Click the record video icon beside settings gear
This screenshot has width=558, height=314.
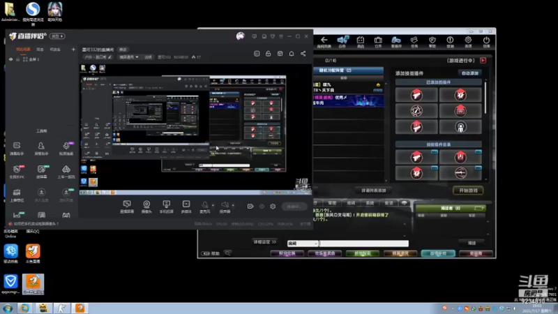pyautogui.click(x=250, y=206)
